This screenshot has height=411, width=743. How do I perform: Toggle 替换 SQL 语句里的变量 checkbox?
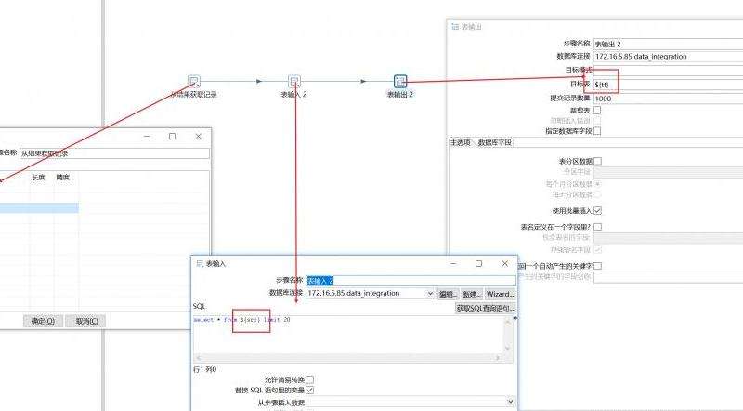click(310, 390)
